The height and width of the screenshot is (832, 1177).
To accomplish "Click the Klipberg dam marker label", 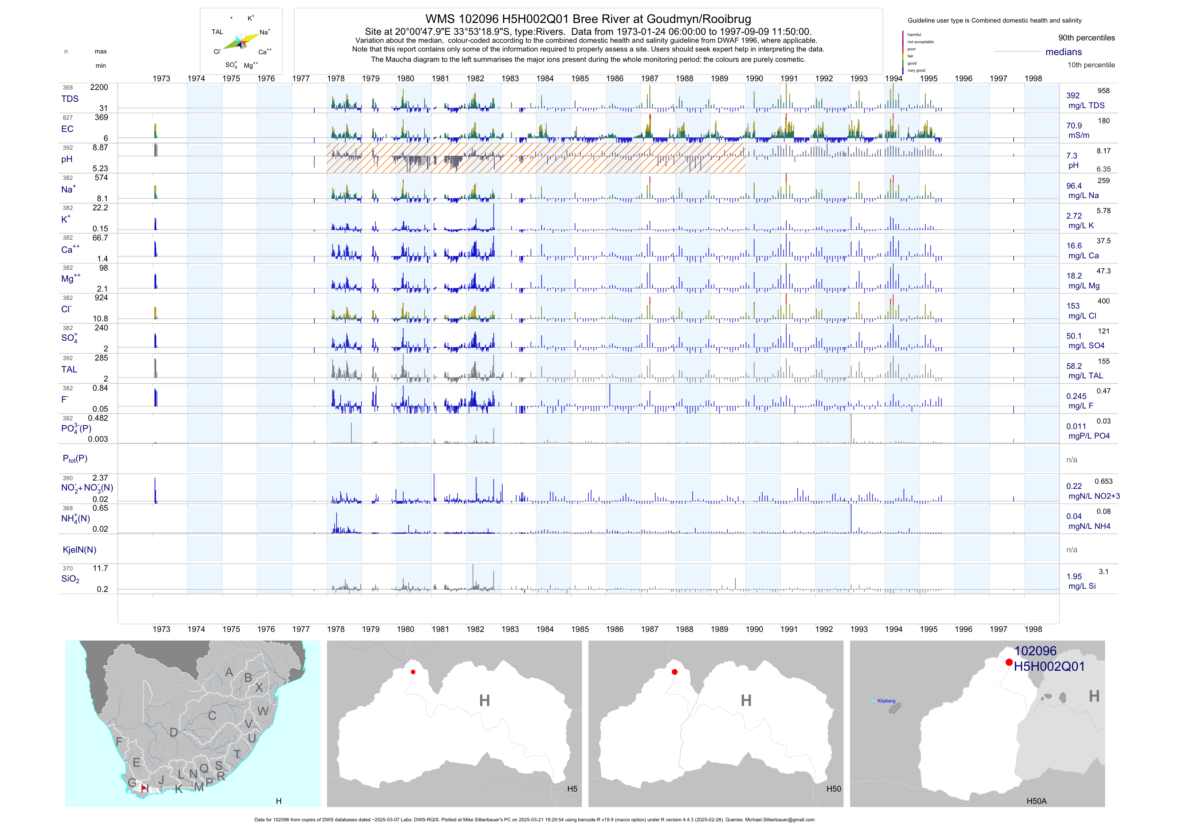I will (886, 701).
